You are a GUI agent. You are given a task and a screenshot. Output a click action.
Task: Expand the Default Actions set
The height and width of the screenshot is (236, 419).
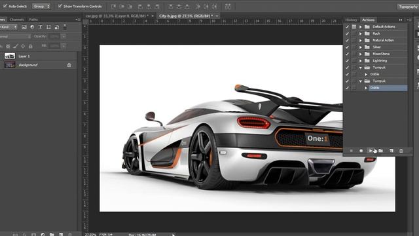(x=361, y=27)
